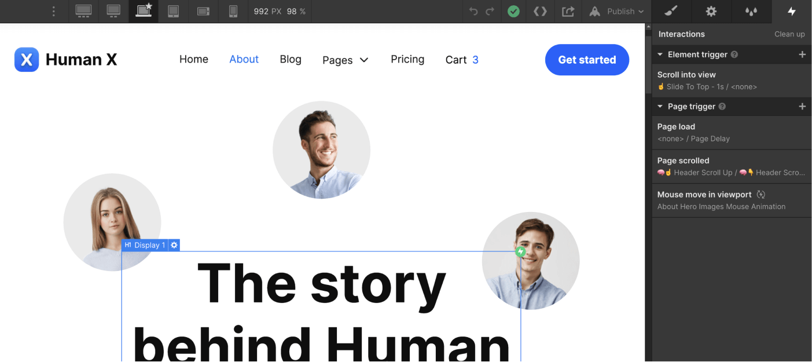Open the Style panel paintbrush icon

click(670, 11)
